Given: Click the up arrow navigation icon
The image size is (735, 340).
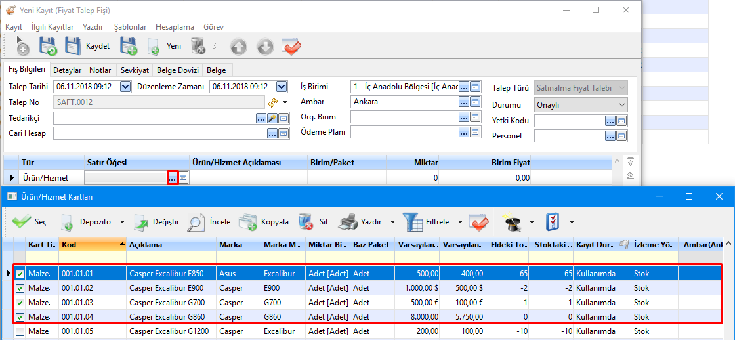Looking at the screenshot, I should click(x=239, y=47).
